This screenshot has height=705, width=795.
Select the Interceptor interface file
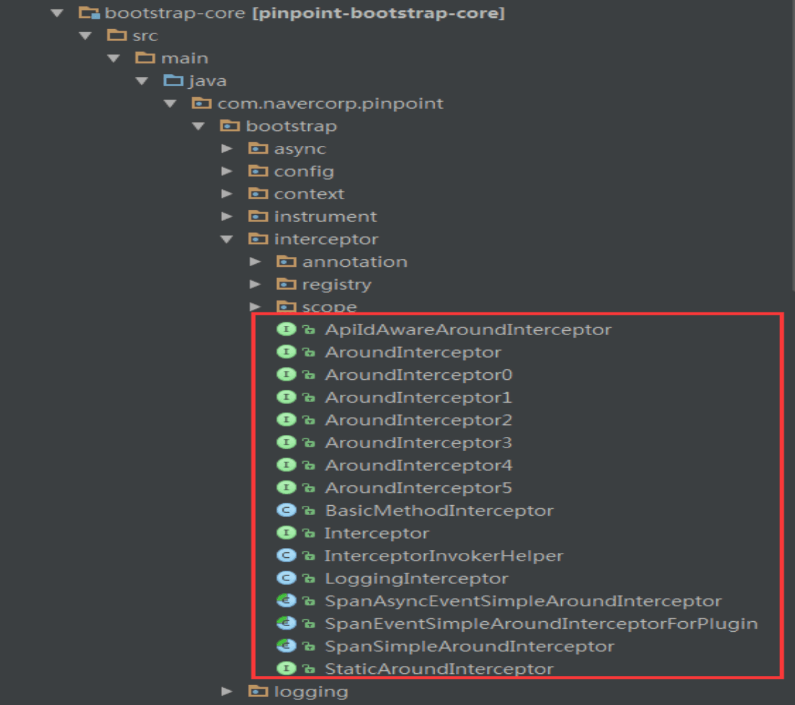point(376,533)
